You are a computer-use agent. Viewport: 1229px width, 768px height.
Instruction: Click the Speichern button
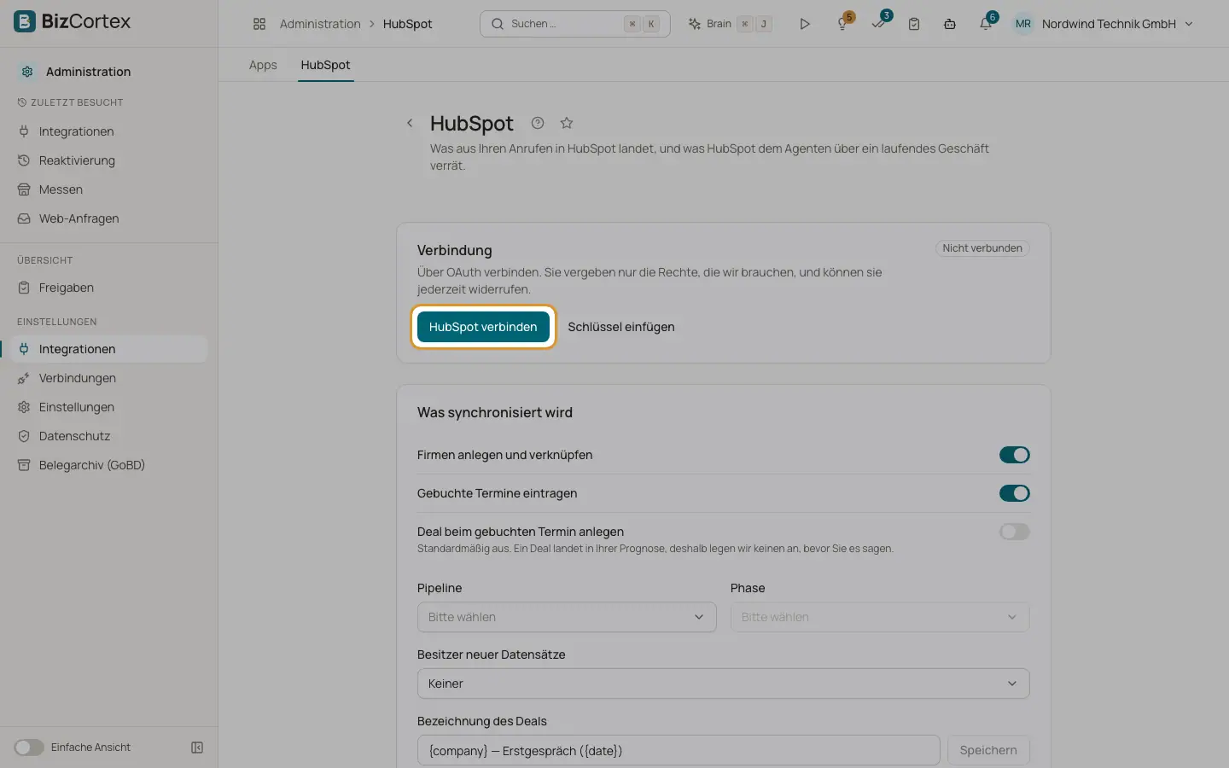(x=988, y=750)
